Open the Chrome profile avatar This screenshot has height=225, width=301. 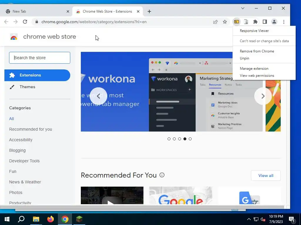[x=274, y=22]
